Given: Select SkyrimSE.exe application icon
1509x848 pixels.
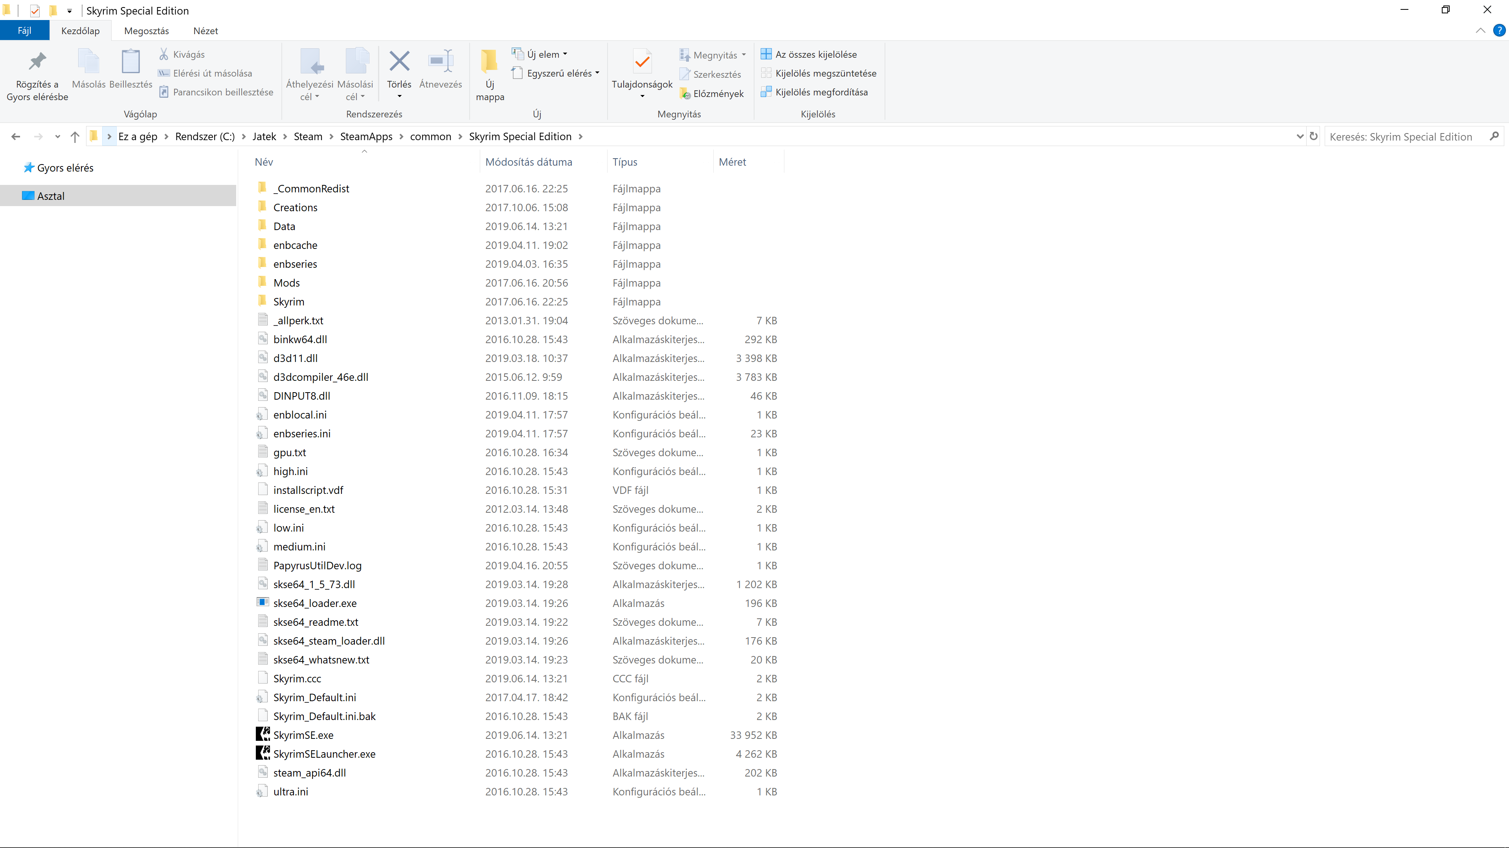Looking at the screenshot, I should pyautogui.click(x=263, y=735).
